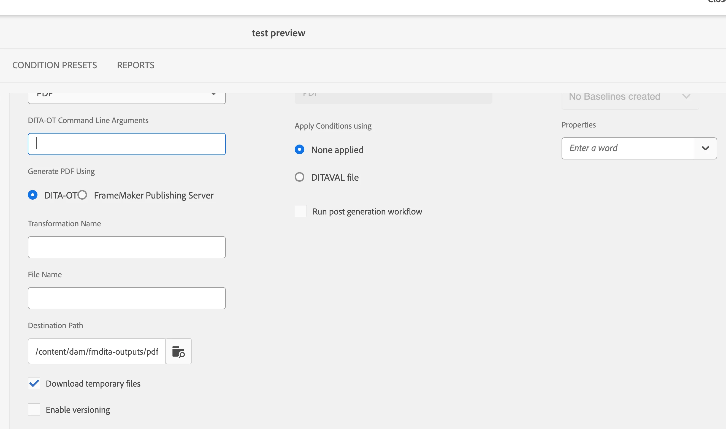726x429 pixels.
Task: Check Run post generation workflow
Action: click(300, 211)
